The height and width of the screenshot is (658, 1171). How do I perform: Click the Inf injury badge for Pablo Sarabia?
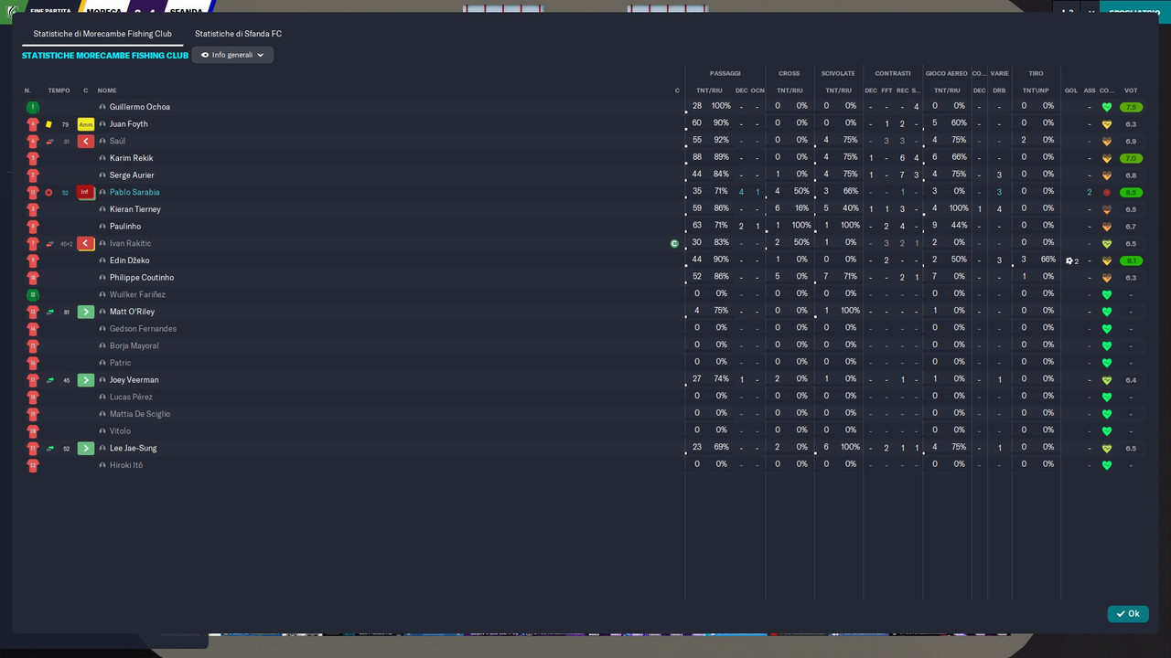point(85,193)
